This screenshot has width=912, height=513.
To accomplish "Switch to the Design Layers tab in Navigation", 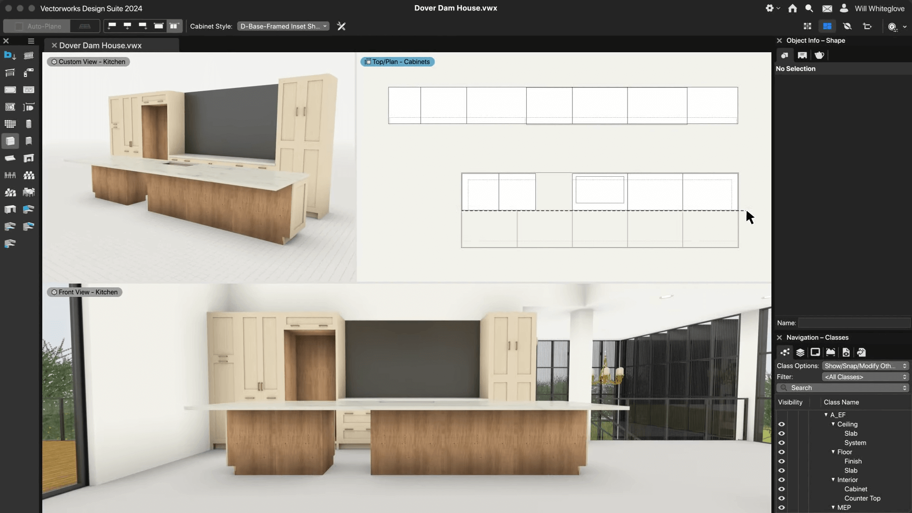I will [x=801, y=352].
